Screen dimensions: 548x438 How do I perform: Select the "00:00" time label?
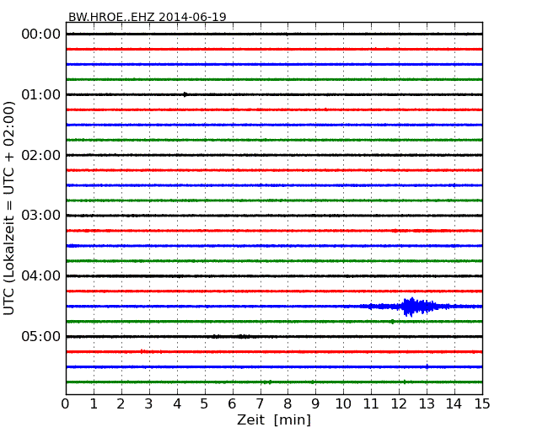click(x=41, y=35)
